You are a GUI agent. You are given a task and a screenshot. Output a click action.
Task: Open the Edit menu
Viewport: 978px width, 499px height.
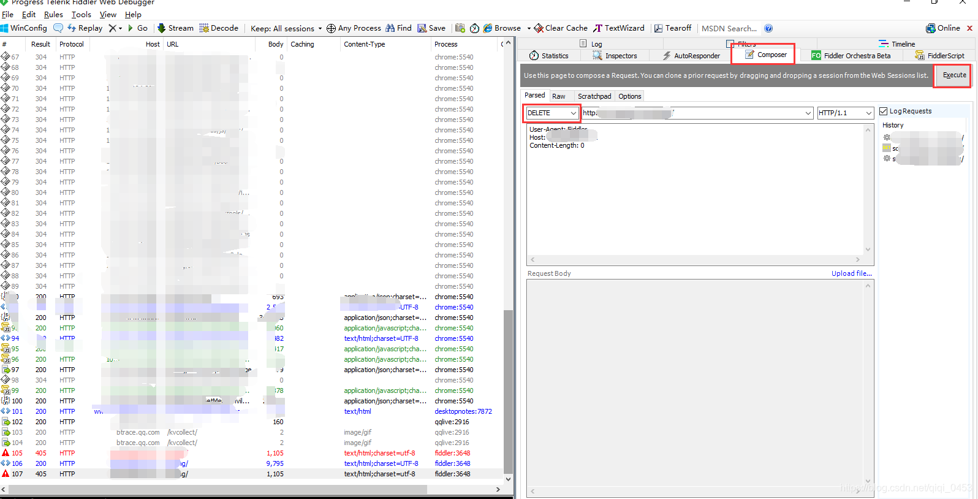click(29, 15)
